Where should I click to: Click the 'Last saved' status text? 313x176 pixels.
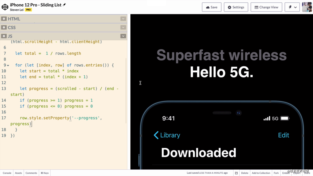coord(207,173)
